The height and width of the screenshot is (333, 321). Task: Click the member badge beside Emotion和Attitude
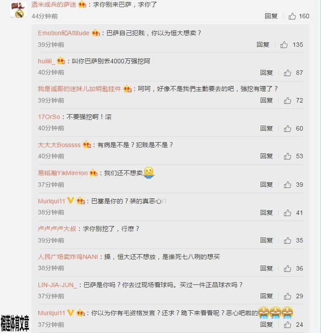click(x=95, y=33)
